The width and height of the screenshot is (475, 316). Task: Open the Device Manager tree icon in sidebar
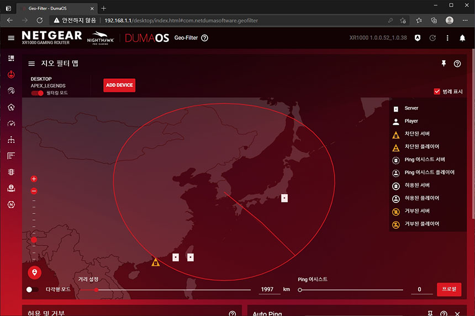coord(11,140)
